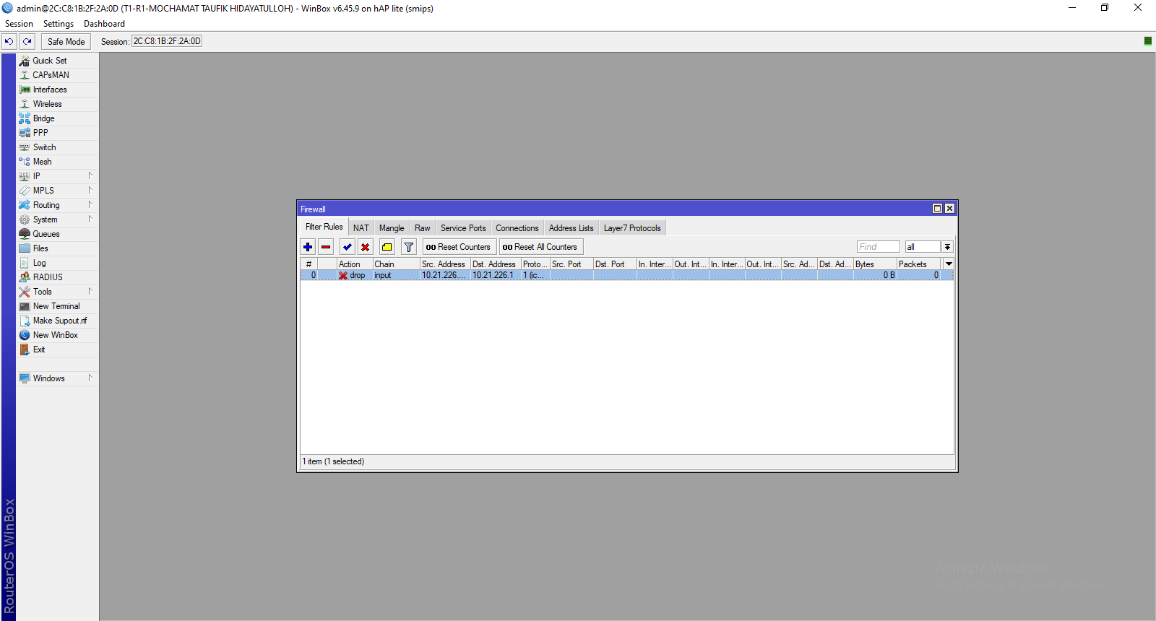Click the Reset Counters button
Viewport: 1156px width, 621px height.
point(459,247)
